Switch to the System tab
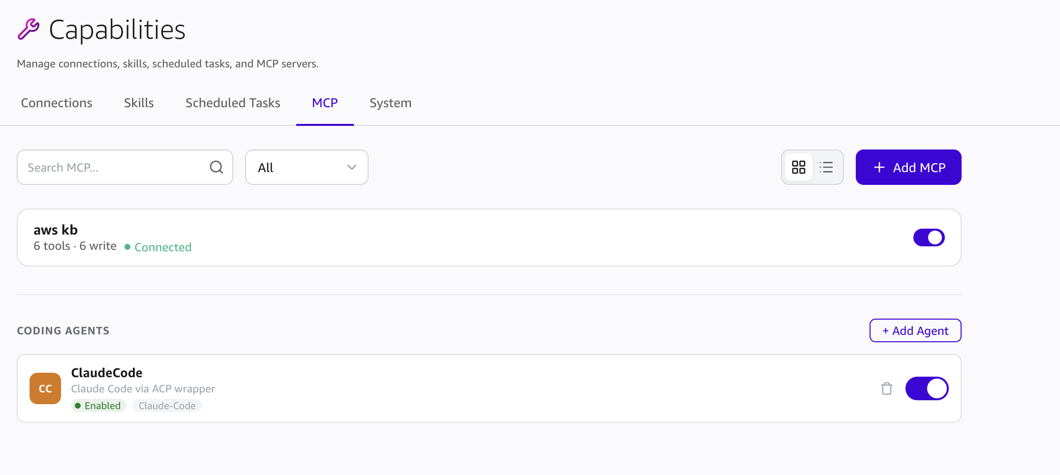Image resolution: width=1060 pixels, height=475 pixels. [391, 103]
